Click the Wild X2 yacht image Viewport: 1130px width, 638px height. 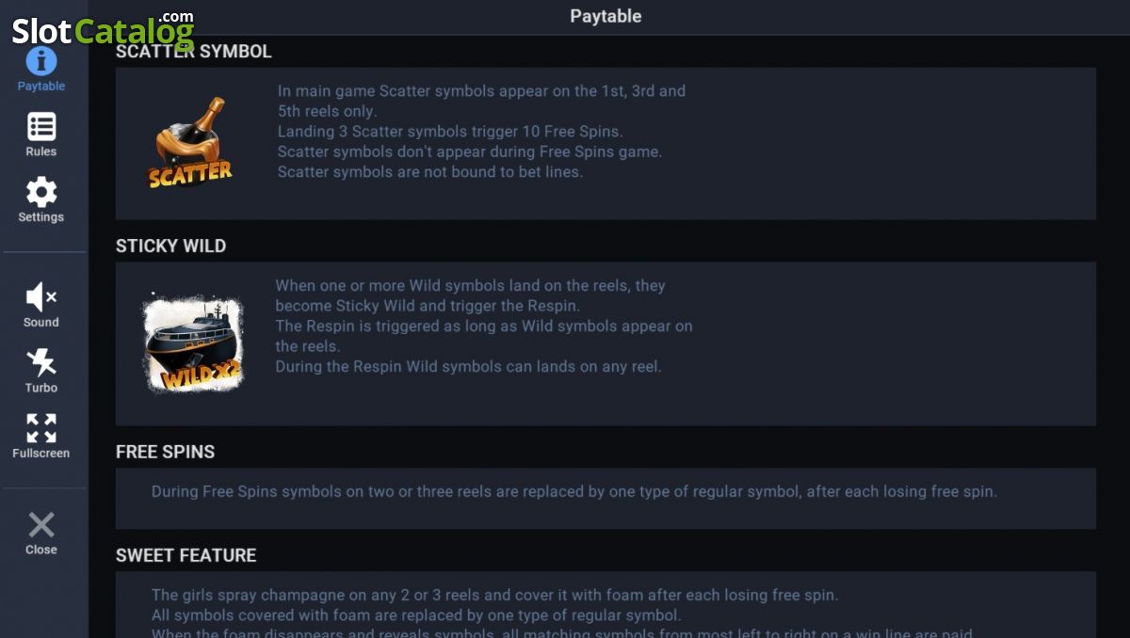pos(193,343)
